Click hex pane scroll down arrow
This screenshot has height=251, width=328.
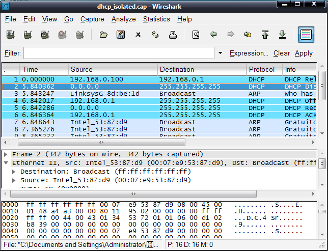point(322,235)
